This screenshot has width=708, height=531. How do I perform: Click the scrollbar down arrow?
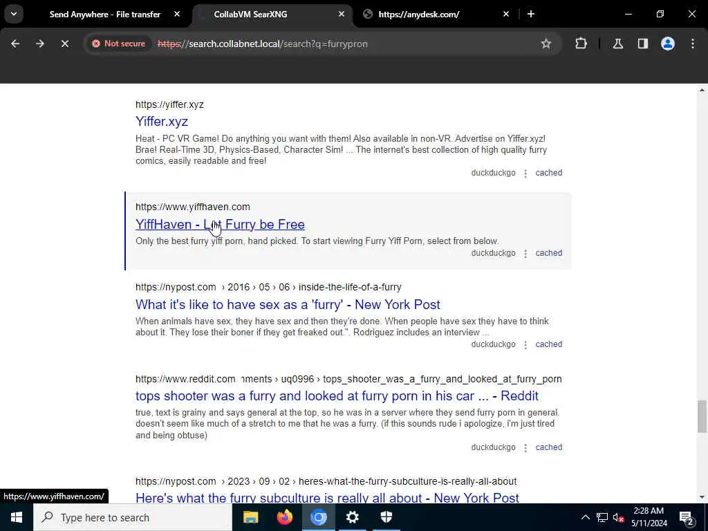pyautogui.click(x=702, y=497)
